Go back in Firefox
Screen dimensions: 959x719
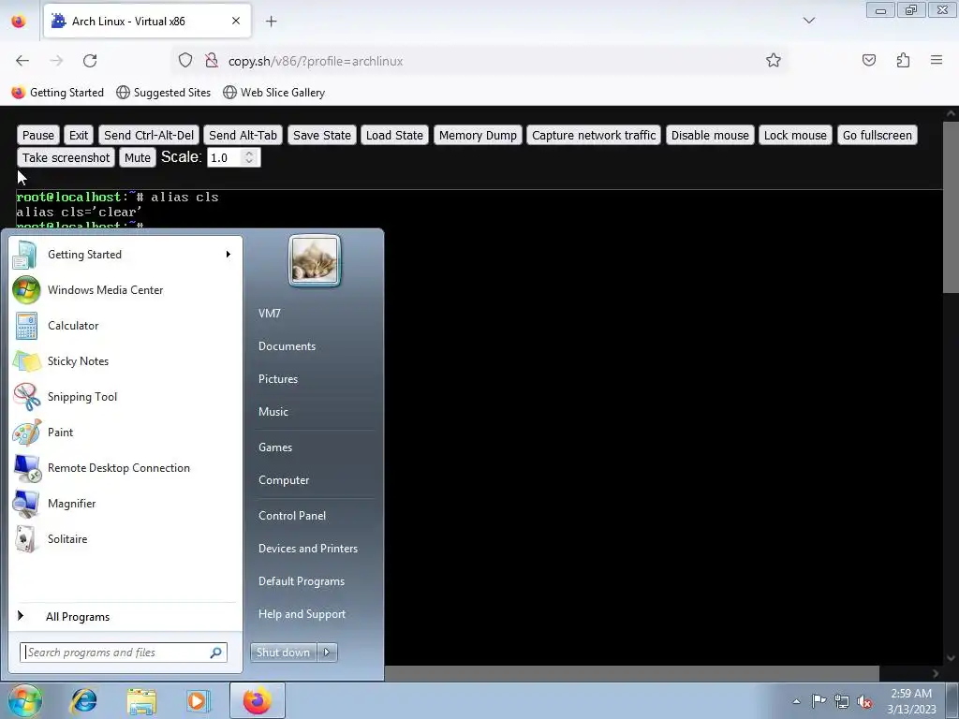click(22, 61)
